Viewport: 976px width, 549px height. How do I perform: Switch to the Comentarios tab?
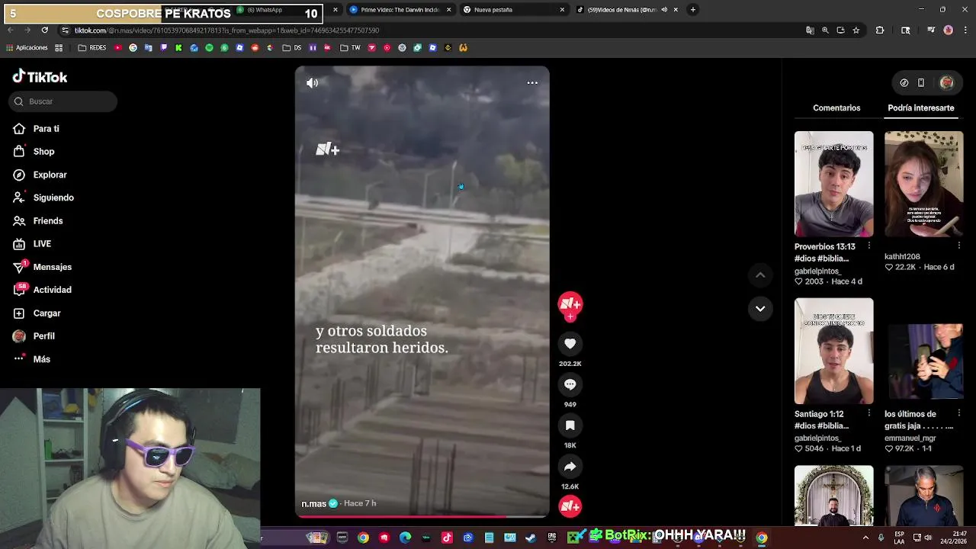tap(836, 108)
